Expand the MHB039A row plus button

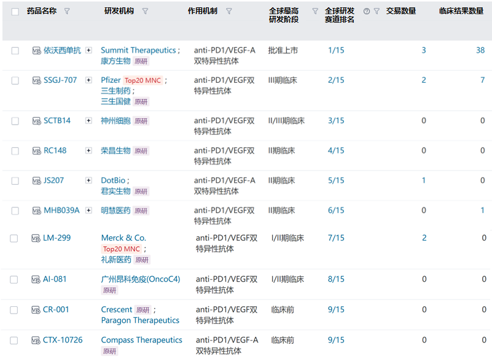(x=88, y=210)
